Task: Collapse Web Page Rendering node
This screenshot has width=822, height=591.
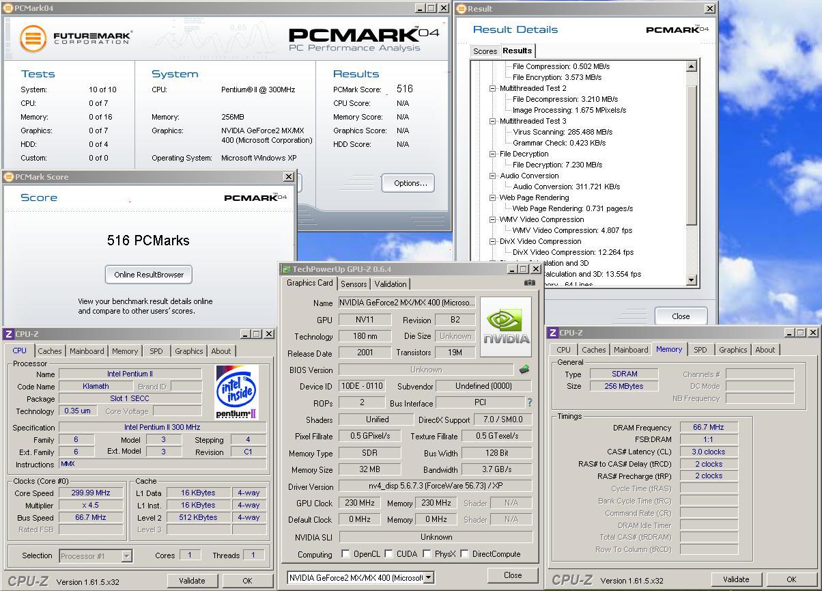Action: coord(492,197)
